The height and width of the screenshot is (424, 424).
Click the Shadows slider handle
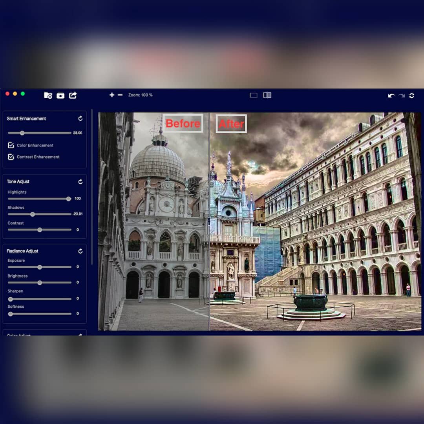(33, 214)
